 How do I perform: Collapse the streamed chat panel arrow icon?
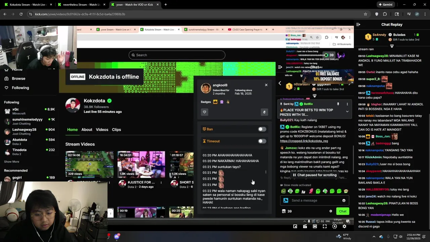280,67
